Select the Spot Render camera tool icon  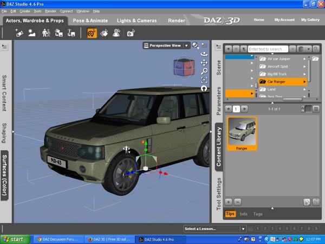pyautogui.click(x=131, y=33)
